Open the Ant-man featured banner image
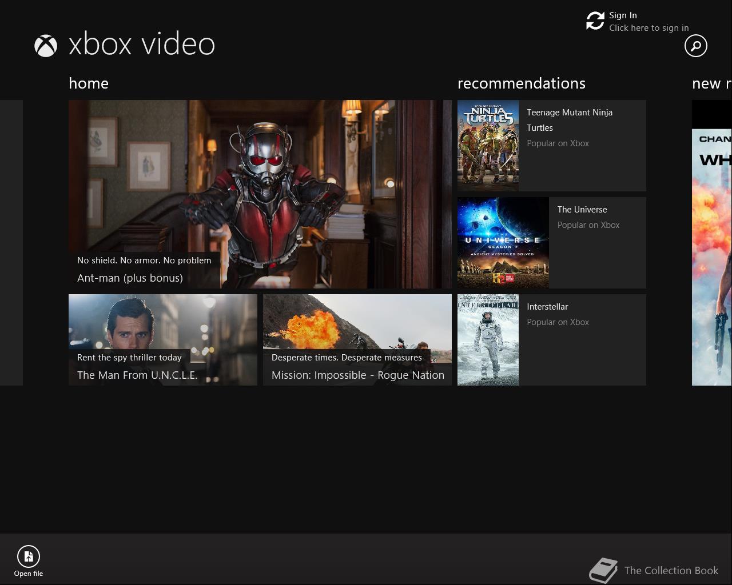The height and width of the screenshot is (585, 732). coord(260,194)
